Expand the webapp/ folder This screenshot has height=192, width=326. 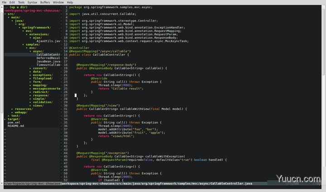[19, 112]
